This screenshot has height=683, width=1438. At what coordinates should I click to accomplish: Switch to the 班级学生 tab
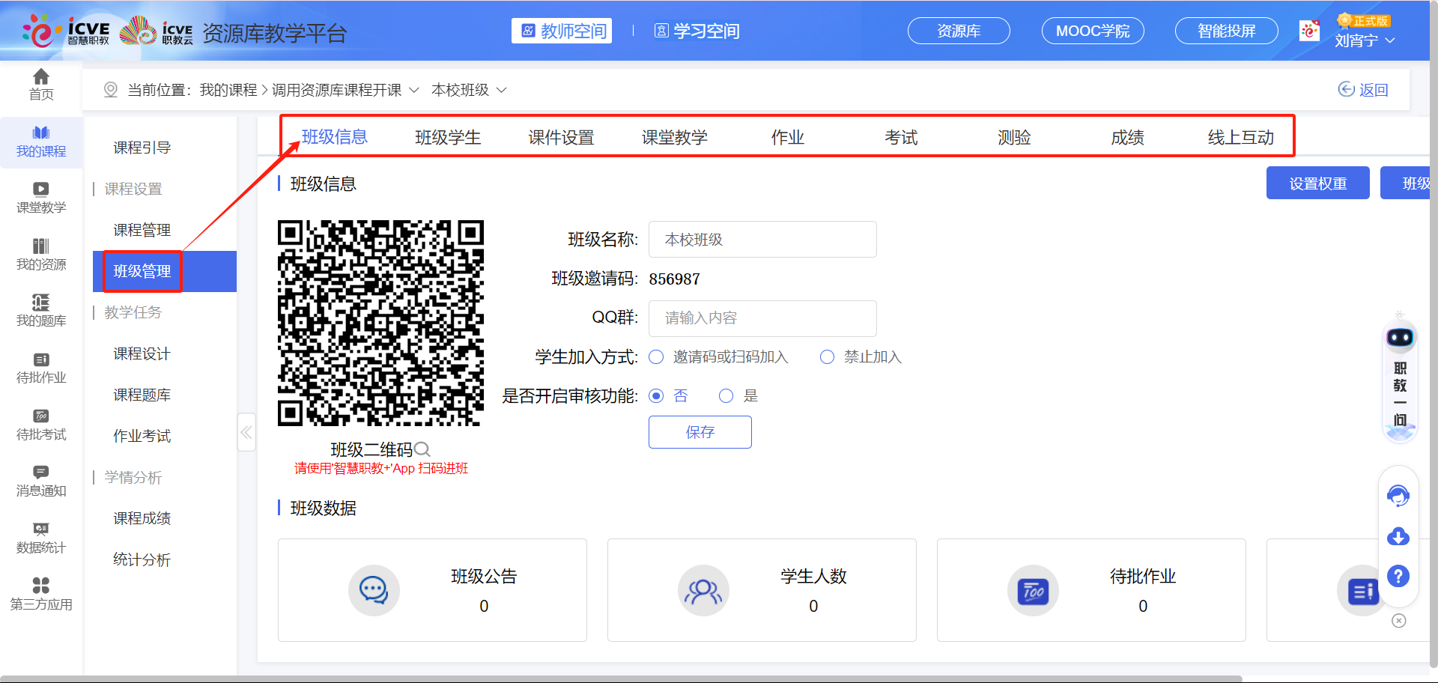pos(448,137)
